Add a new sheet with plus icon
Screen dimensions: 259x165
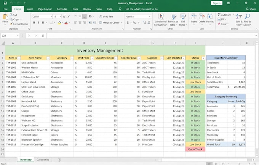coord(59,160)
